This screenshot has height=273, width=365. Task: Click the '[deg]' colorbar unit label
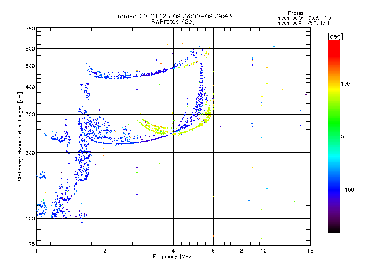point(335,36)
